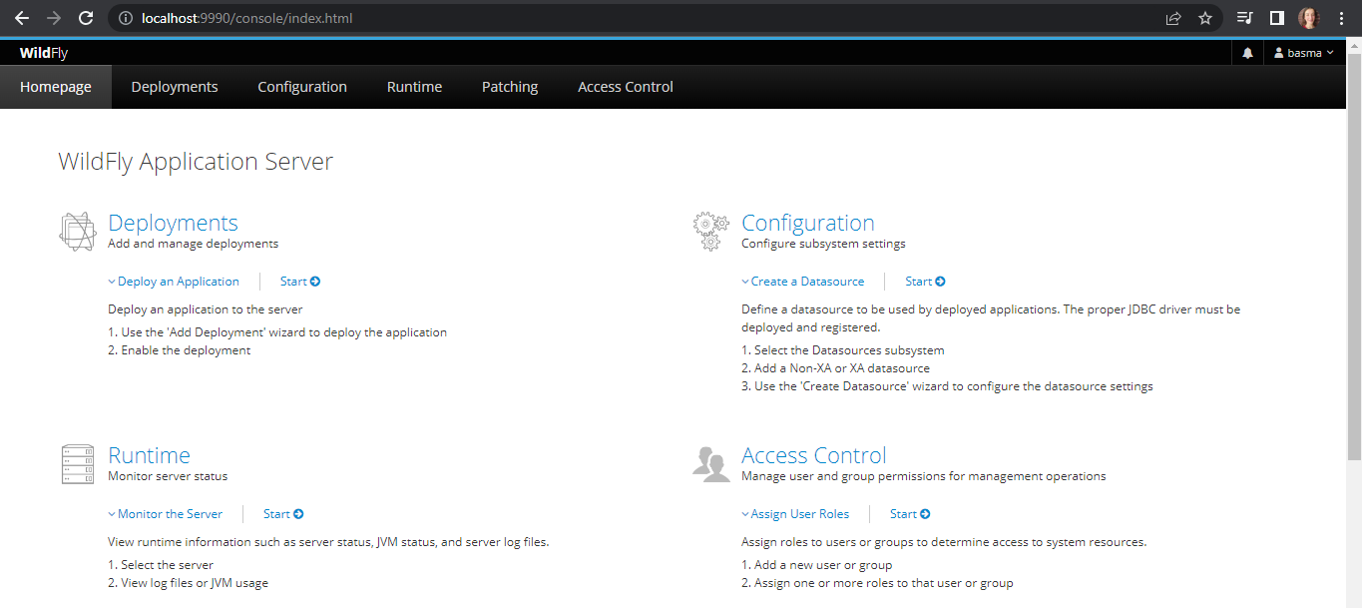The height and width of the screenshot is (608, 1362).
Task: Open the Patching tab
Action: pyautogui.click(x=510, y=87)
